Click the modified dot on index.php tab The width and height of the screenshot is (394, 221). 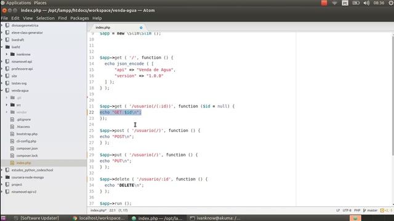tap(141, 28)
